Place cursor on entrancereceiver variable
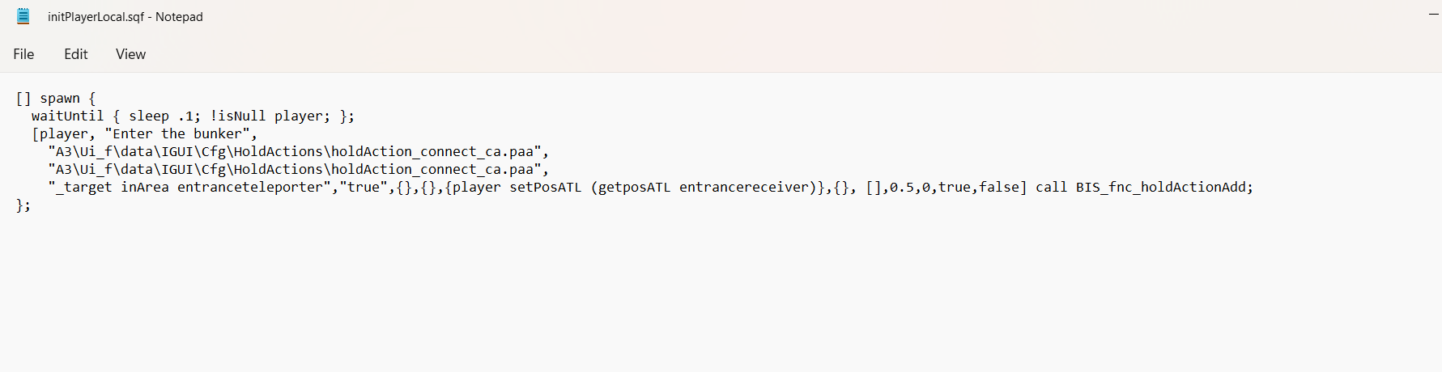Image resolution: width=1442 pixels, height=372 pixels. coord(744,188)
